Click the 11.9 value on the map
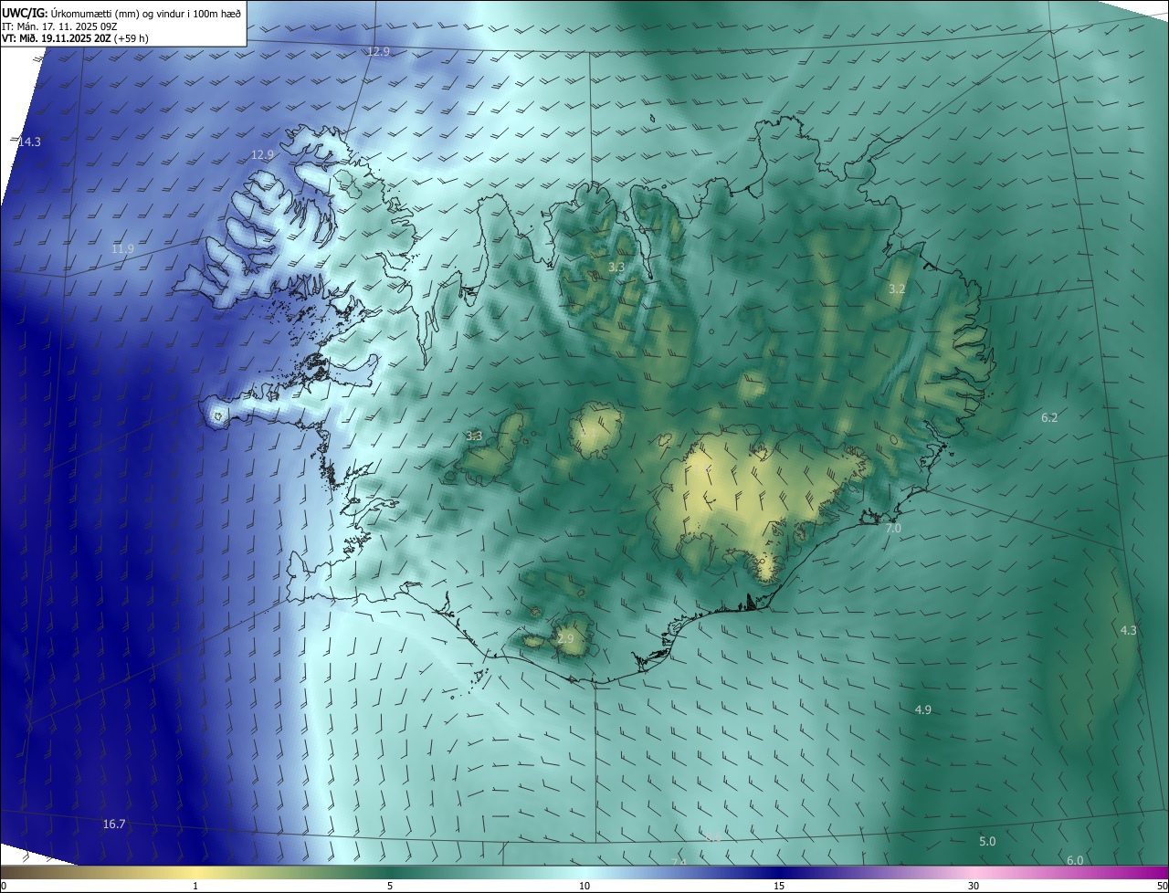 (122, 248)
